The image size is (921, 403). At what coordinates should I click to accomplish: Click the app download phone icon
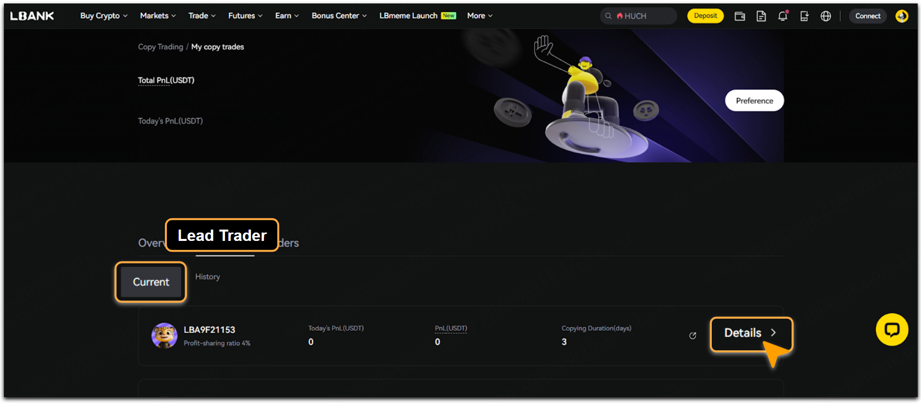pos(804,16)
